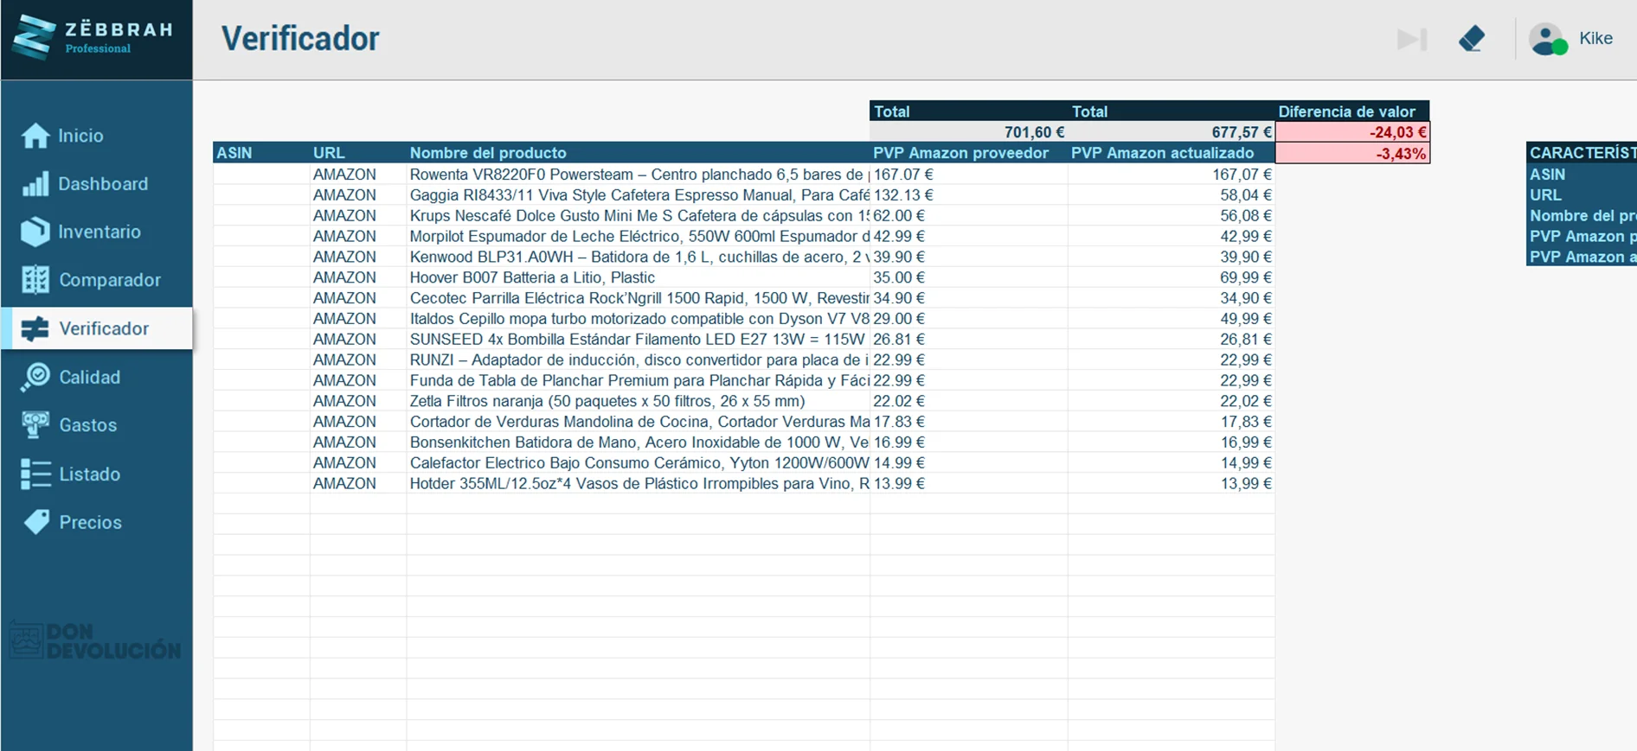The image size is (1637, 751).
Task: Select the Cecotec Parrilla Eléctrica product
Action: 639,298
